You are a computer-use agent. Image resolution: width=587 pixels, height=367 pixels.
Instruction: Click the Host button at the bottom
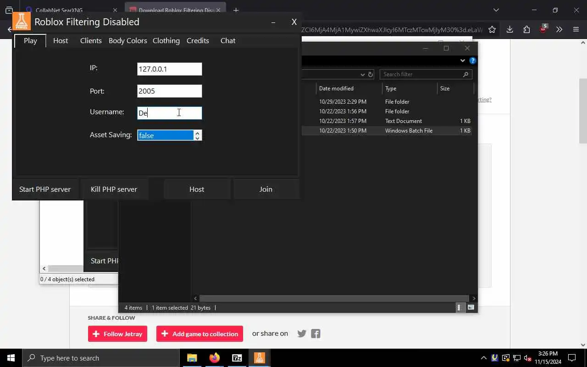tap(197, 189)
